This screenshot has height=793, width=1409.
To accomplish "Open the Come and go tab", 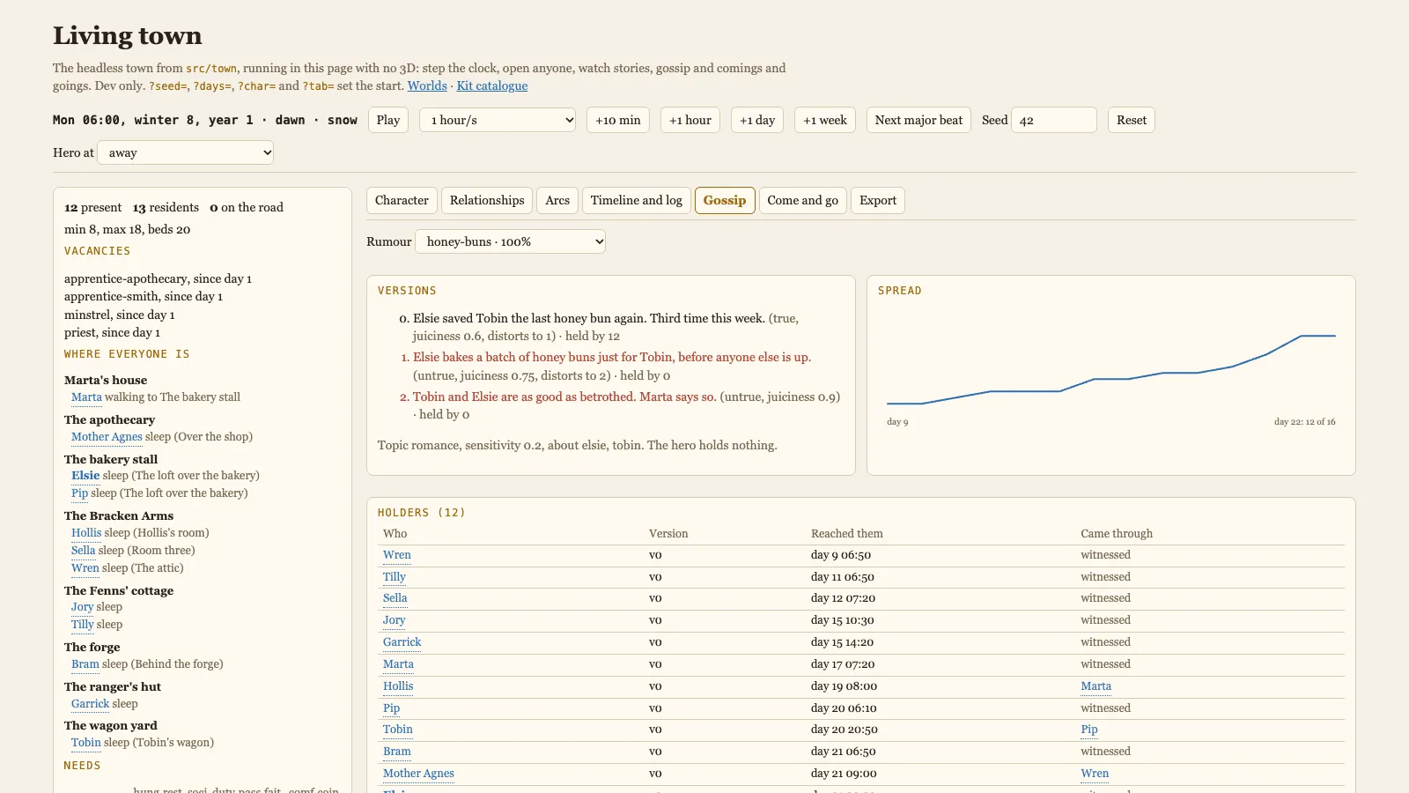I will coord(802,200).
